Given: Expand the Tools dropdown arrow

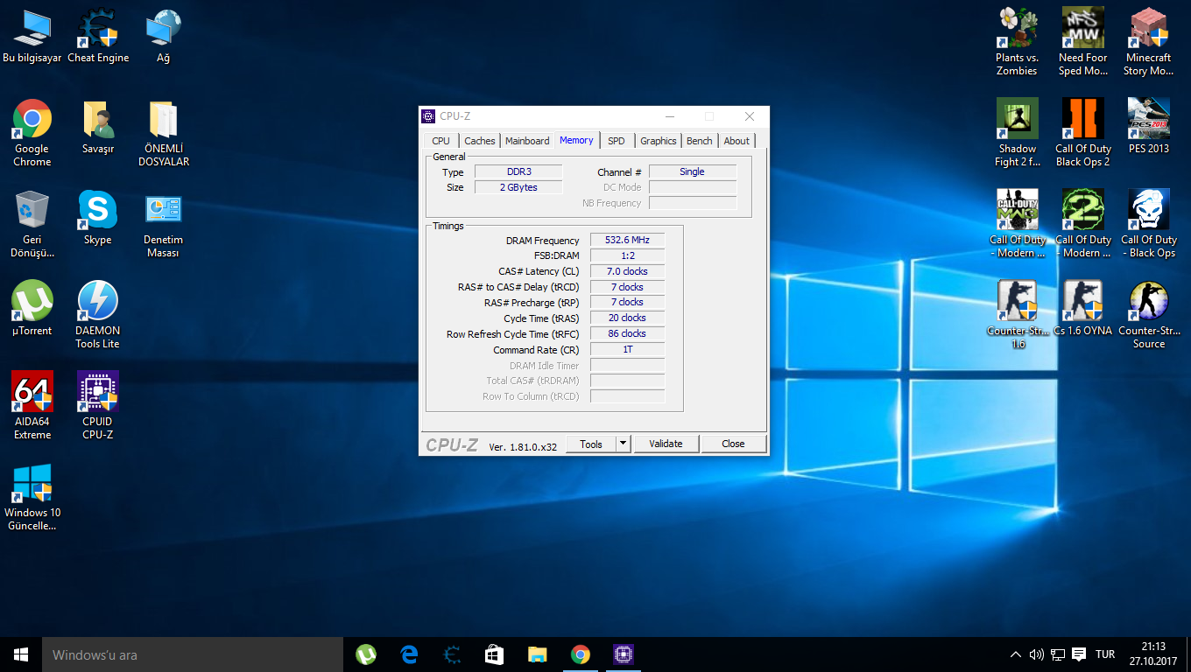Looking at the screenshot, I should (x=623, y=444).
